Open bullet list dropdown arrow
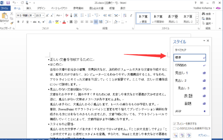 click(x=85, y=15)
